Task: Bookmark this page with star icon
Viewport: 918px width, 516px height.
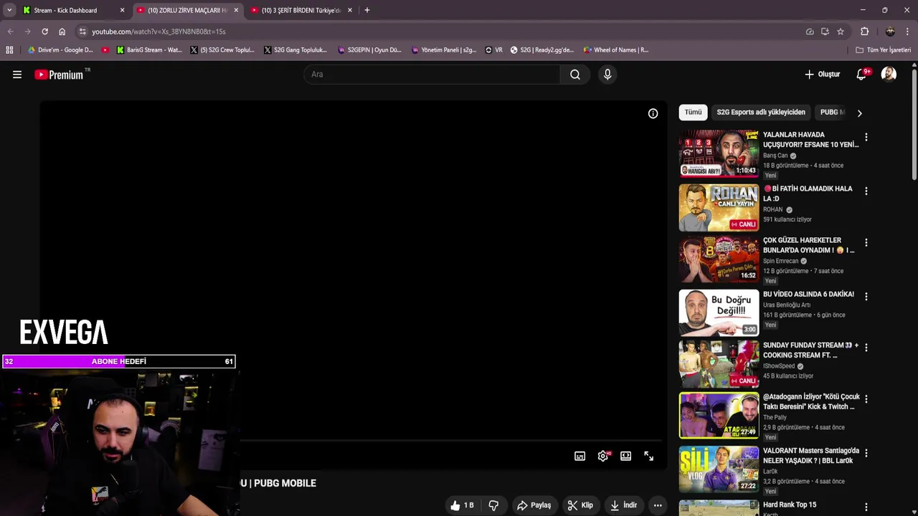Action: 841,32
